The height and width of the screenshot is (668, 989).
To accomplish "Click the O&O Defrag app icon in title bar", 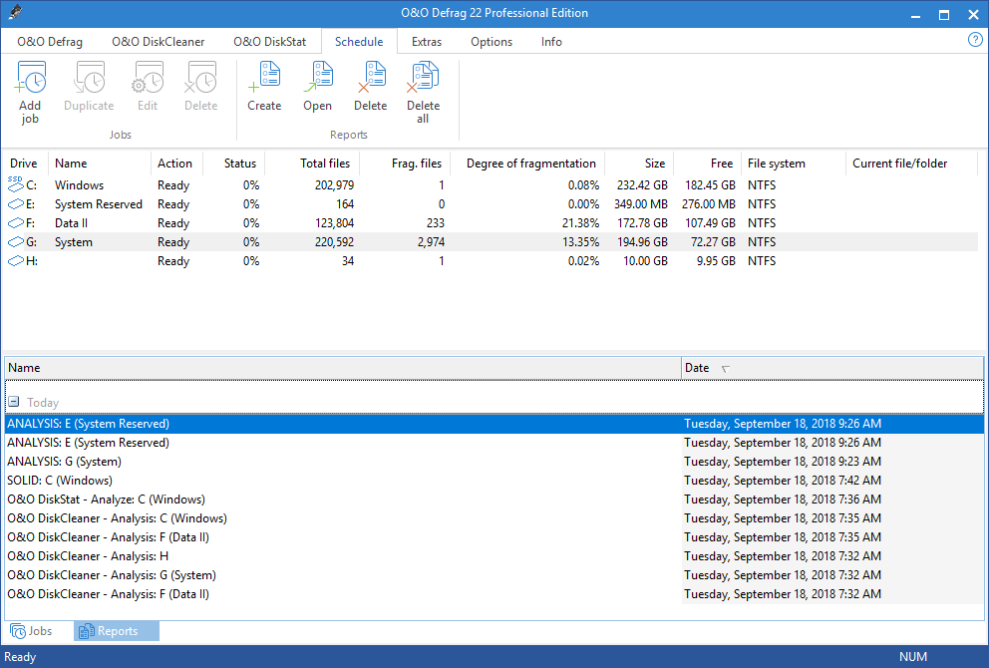I will tap(16, 12).
